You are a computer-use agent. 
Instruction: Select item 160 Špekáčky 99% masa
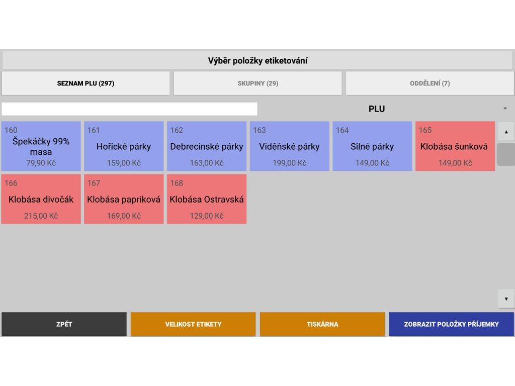click(x=41, y=146)
